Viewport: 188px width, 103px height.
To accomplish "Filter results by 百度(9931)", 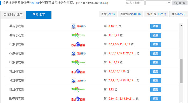I will click(x=108, y=14).
